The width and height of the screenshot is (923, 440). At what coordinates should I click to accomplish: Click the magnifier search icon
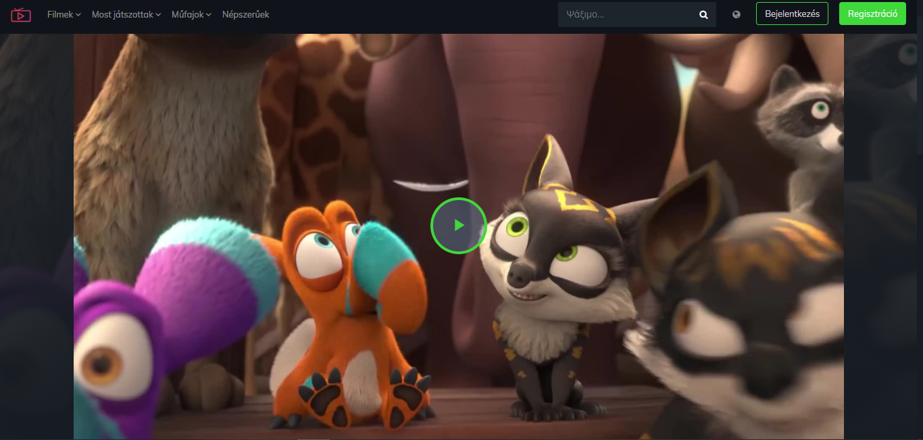coord(703,14)
